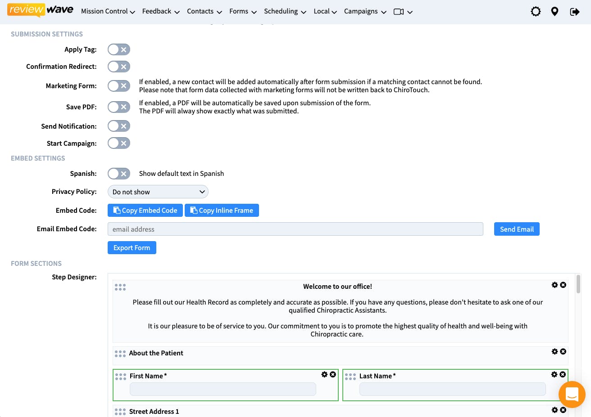Open the settings gear icon in header
Image resolution: width=591 pixels, height=417 pixels.
tap(536, 12)
